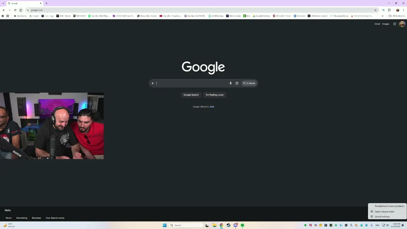The height and width of the screenshot is (229, 407).
Task: Open the Advertising footer link
Action: (x=22, y=218)
